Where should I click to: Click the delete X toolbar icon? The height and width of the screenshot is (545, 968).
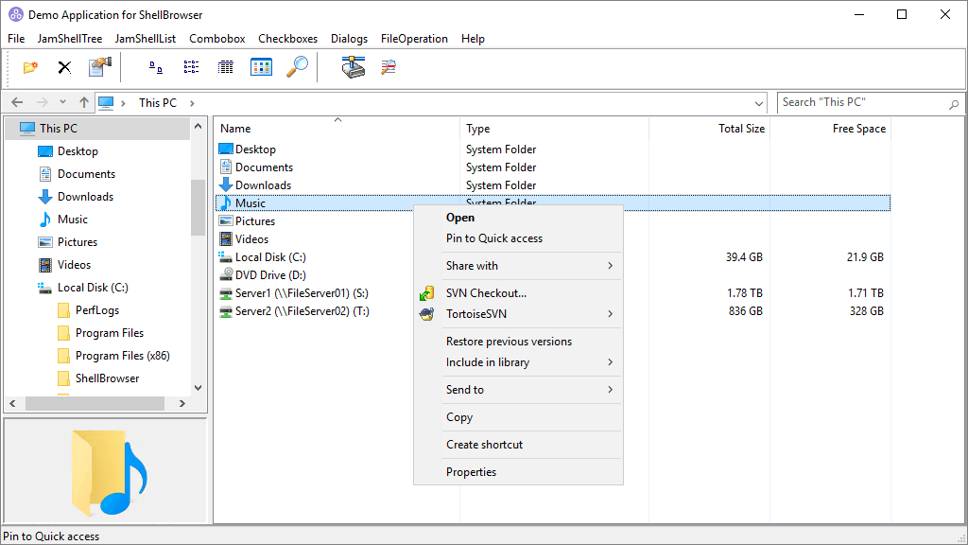(64, 67)
